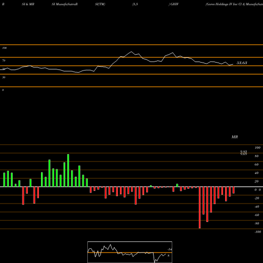Click the RSI axis label 100
263x263 pixels.
[x=5, y=48]
